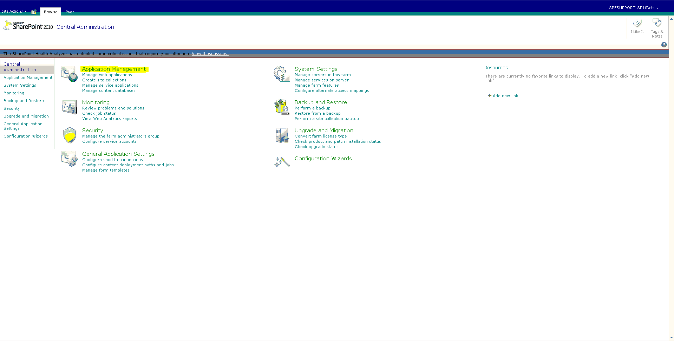Open the highlighted Application Management heading

(x=114, y=69)
